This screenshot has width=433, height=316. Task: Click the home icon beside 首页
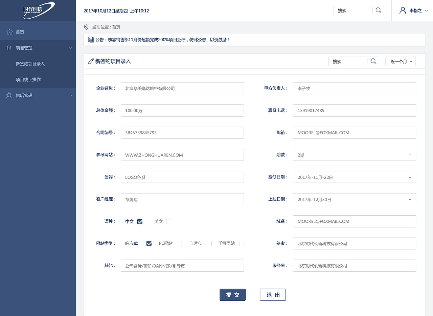point(9,32)
